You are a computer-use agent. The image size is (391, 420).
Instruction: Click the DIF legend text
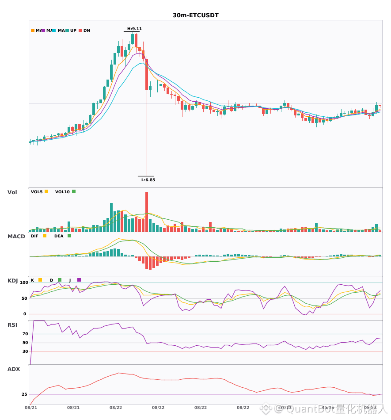point(34,236)
